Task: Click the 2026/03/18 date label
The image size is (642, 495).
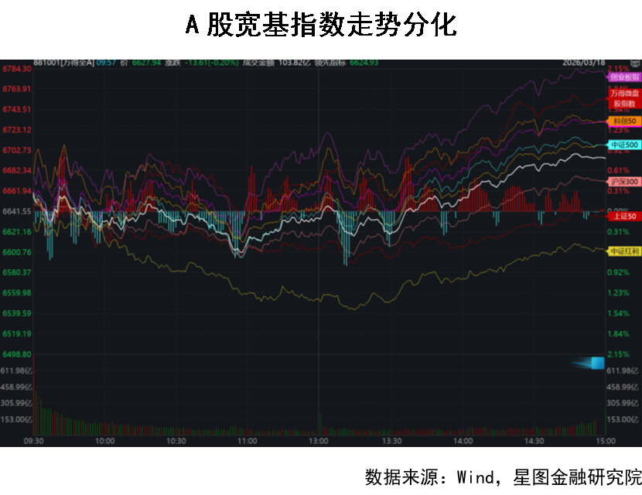Action: point(584,63)
